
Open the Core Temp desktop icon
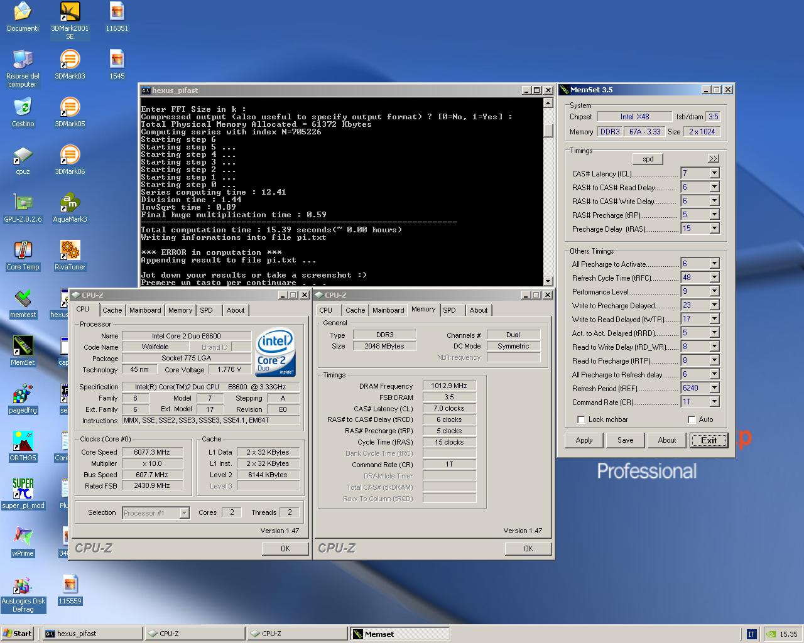point(23,256)
